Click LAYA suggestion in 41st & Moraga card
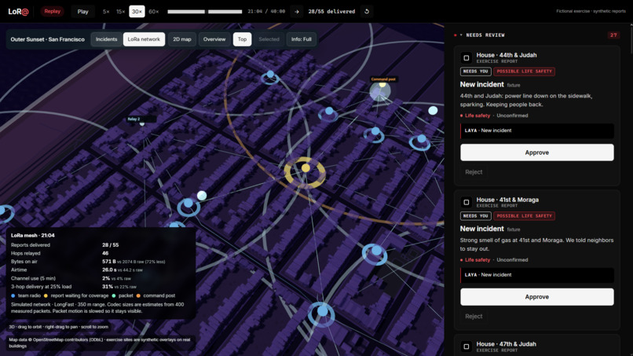633x356 pixels. [x=537, y=275]
